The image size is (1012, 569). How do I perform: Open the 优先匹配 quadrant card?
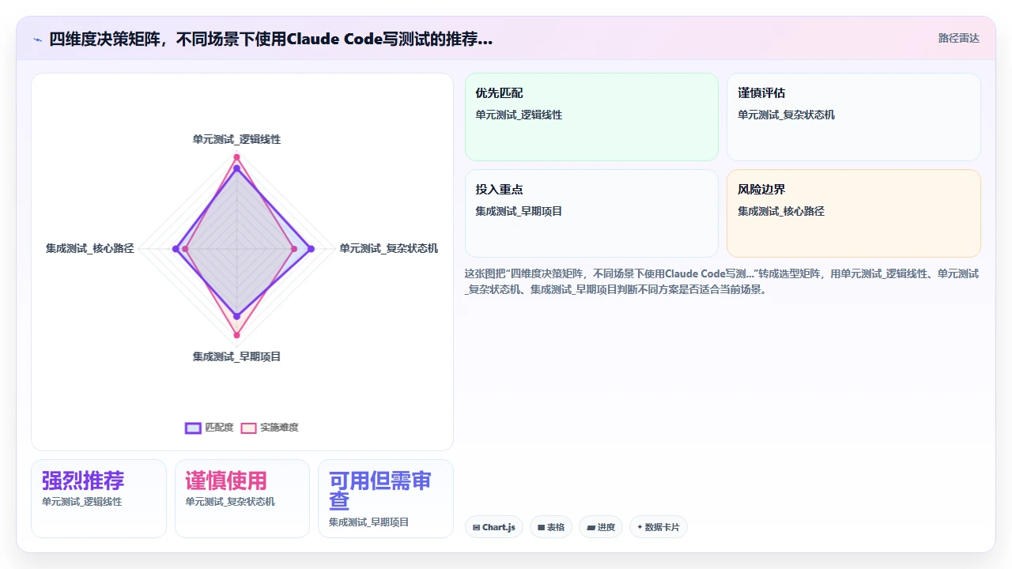(x=591, y=117)
